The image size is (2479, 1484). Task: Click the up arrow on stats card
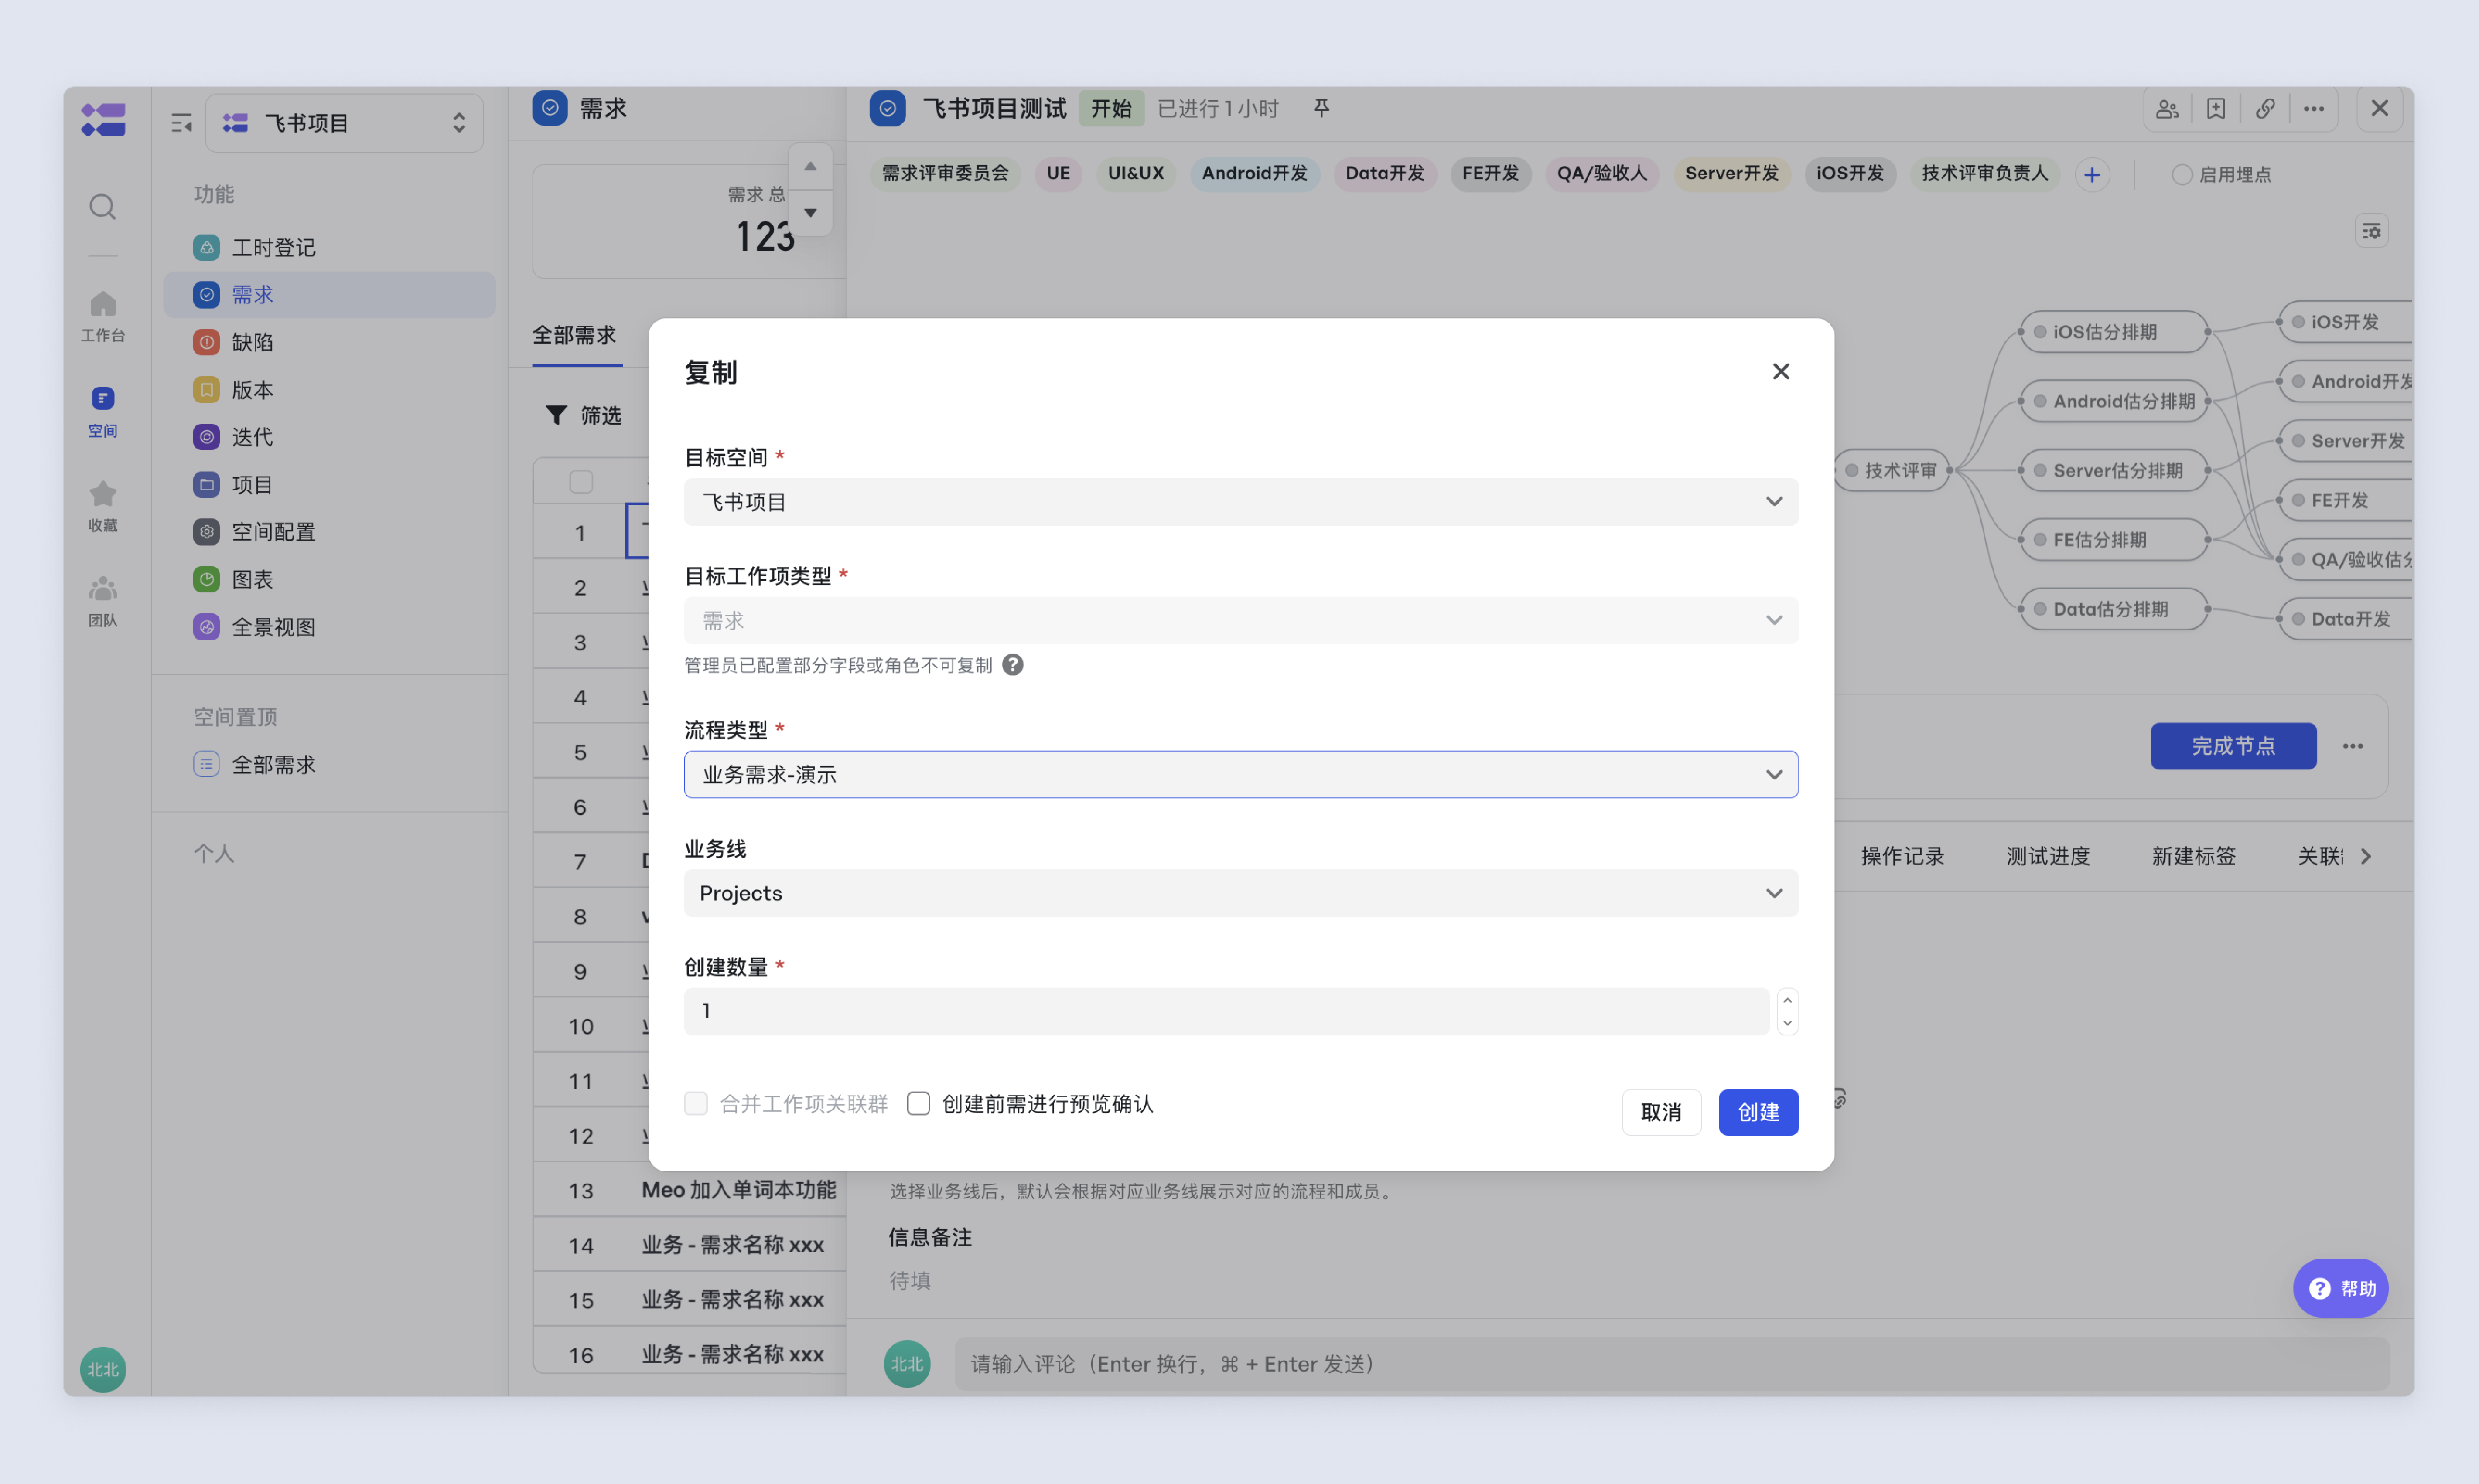810,166
